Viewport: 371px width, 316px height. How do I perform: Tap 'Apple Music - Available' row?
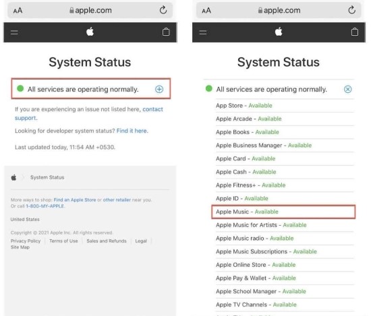coord(283,212)
